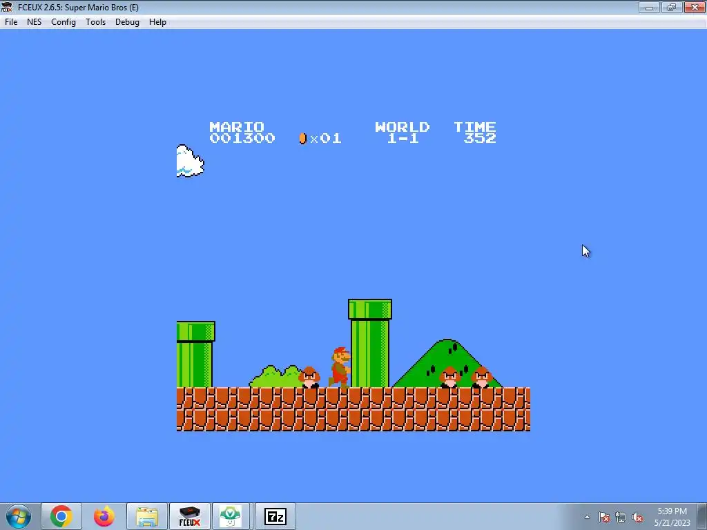The image size is (707, 530).
Task: Open 7-Zip from the taskbar
Action: [x=275, y=516]
